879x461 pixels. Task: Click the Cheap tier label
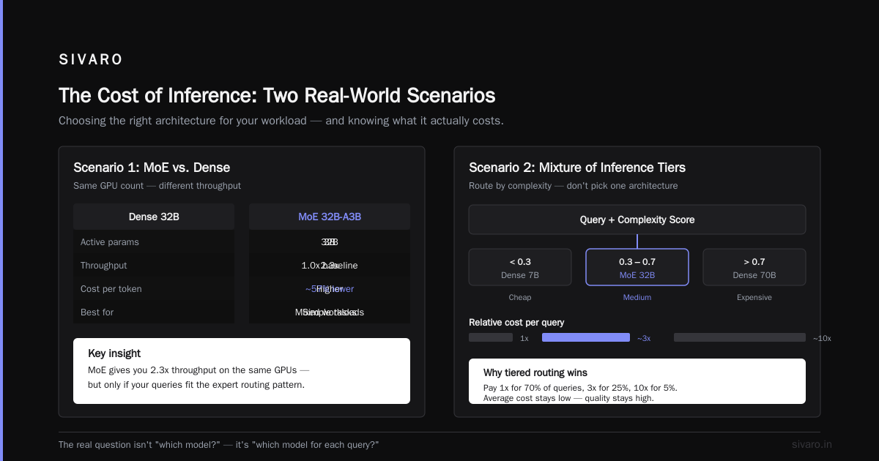[520, 298]
